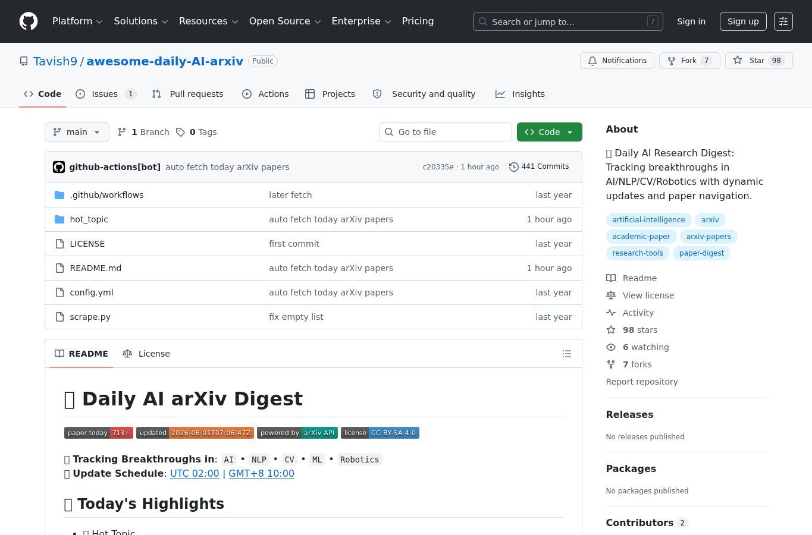Image resolution: width=812 pixels, height=535 pixels.
Task: Open the Pull requests tab
Action: (187, 94)
